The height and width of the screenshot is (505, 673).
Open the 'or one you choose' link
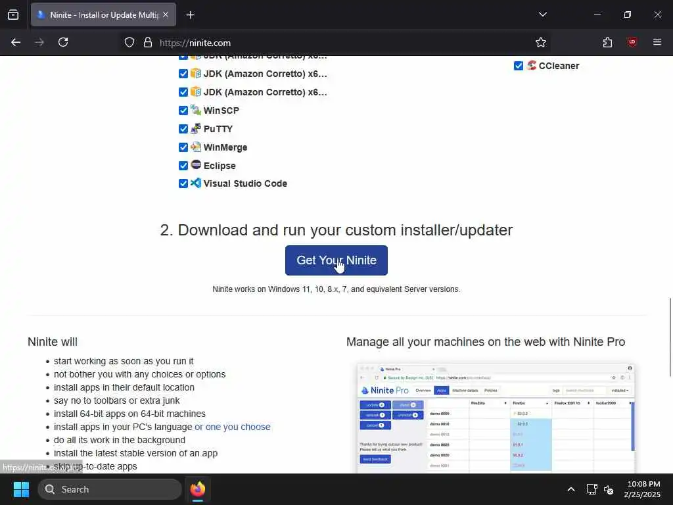pos(232,427)
